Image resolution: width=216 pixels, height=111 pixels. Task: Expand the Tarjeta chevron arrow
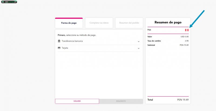(x=139, y=48)
